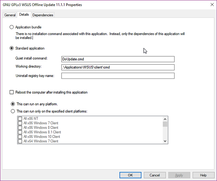The width and height of the screenshot is (217, 181).
Task: Select This can run on any platform
Action: [x=13, y=104]
